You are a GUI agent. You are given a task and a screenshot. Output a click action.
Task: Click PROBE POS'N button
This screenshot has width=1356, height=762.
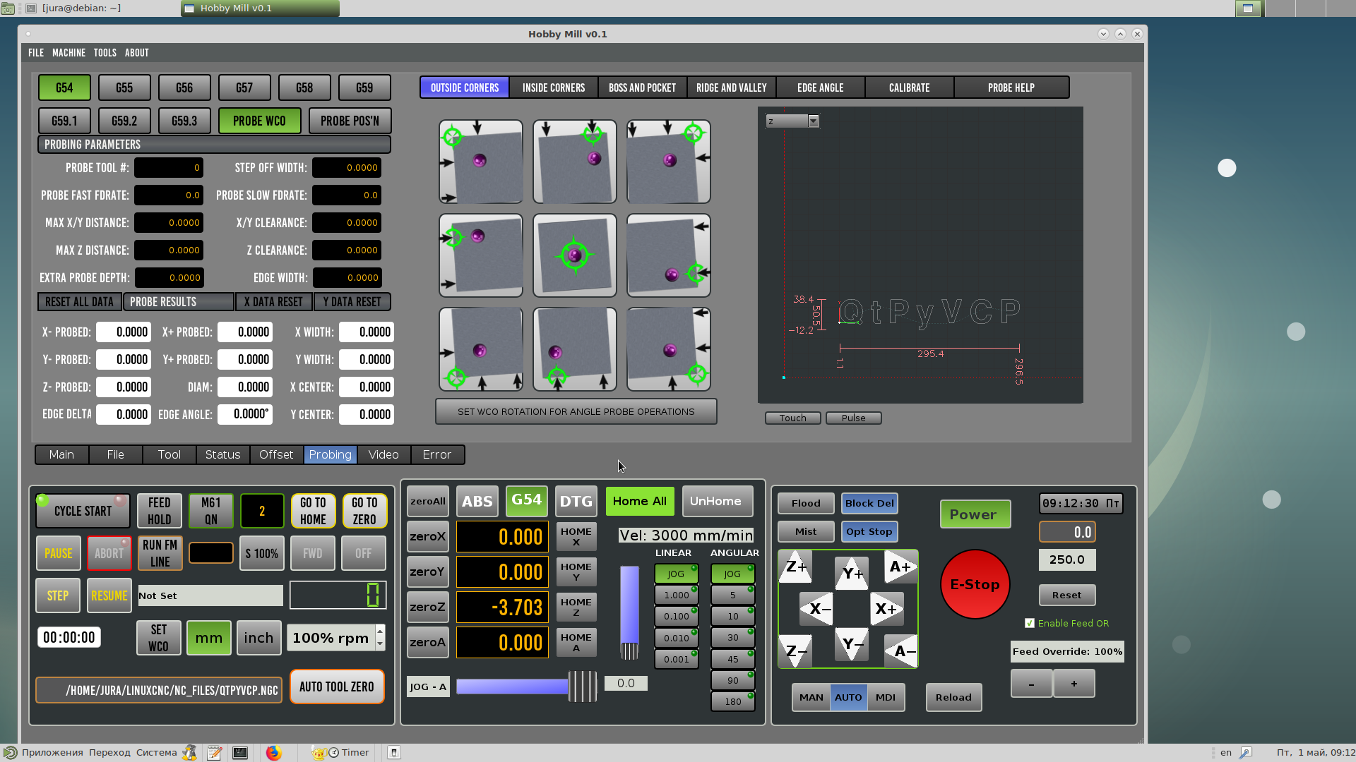point(350,121)
